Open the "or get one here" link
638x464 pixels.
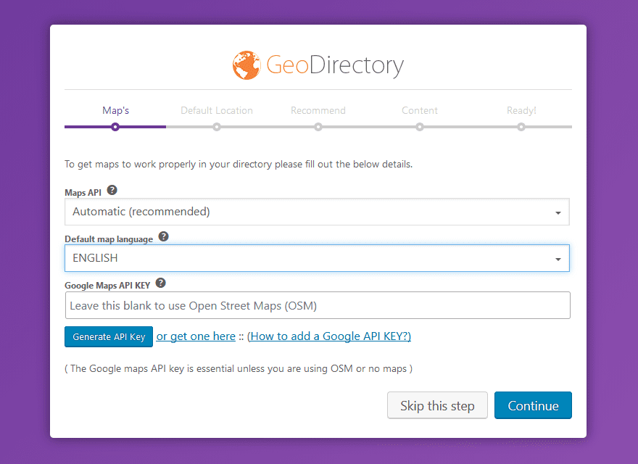(x=196, y=336)
